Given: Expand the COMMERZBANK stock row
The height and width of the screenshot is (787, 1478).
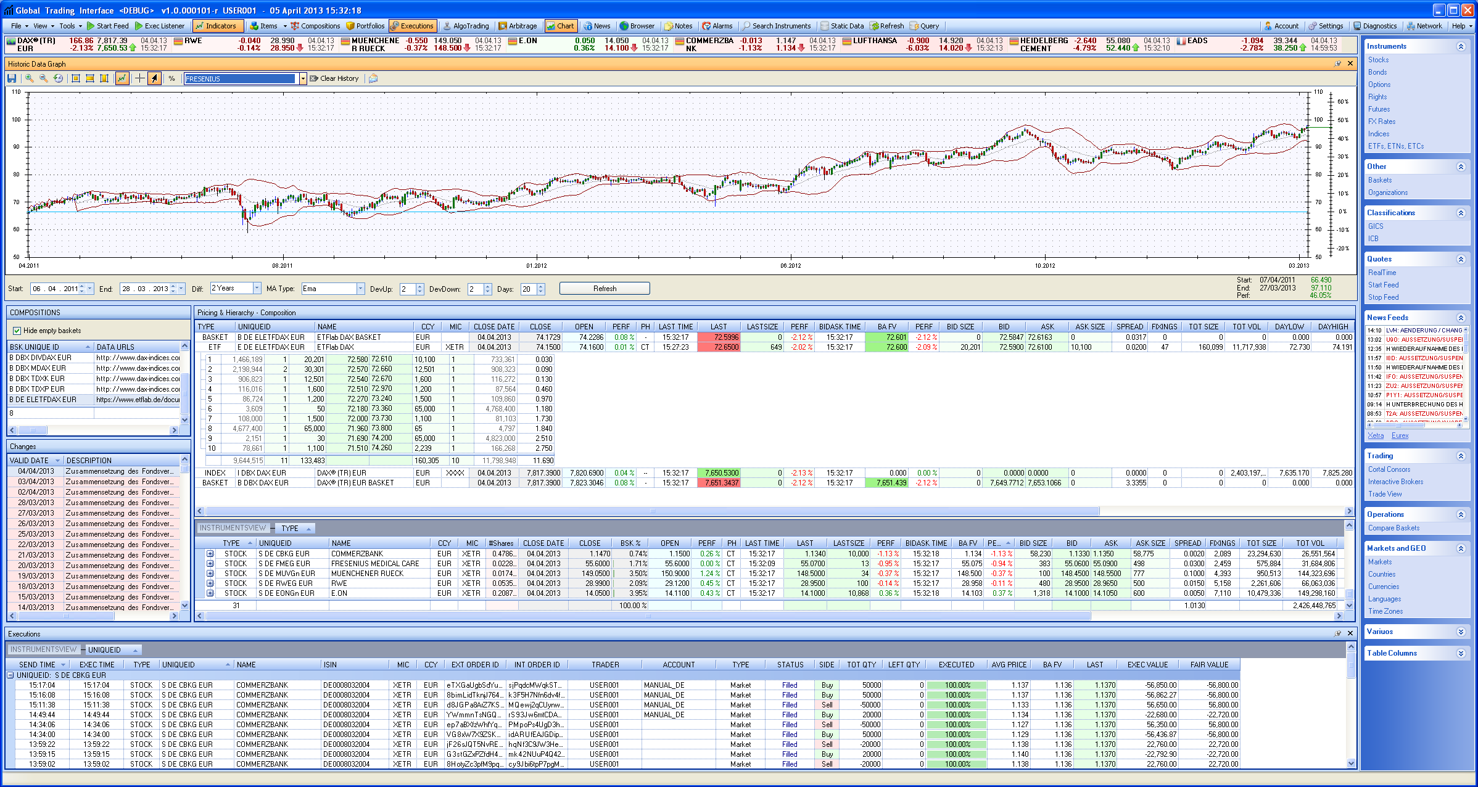Looking at the screenshot, I should point(210,554).
